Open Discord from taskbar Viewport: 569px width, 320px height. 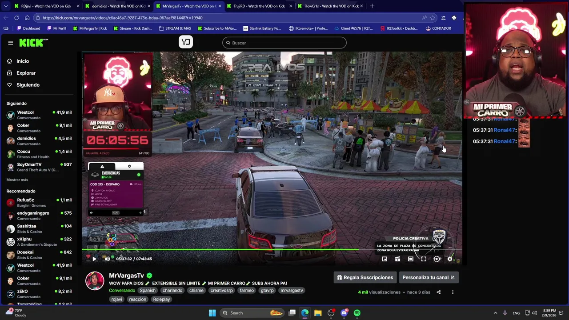[344, 313]
